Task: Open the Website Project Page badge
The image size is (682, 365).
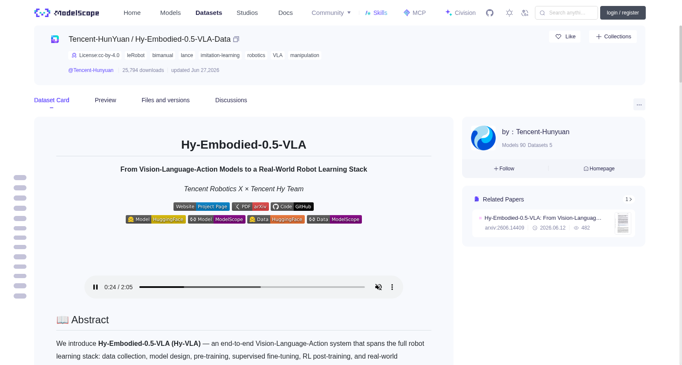Action: tap(202, 207)
